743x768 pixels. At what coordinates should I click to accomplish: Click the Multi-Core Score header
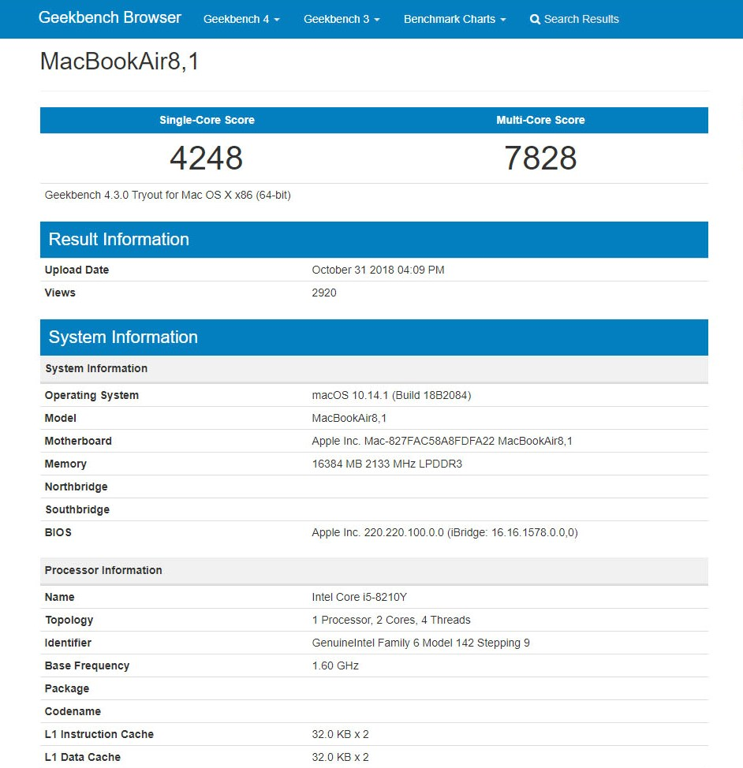point(540,120)
